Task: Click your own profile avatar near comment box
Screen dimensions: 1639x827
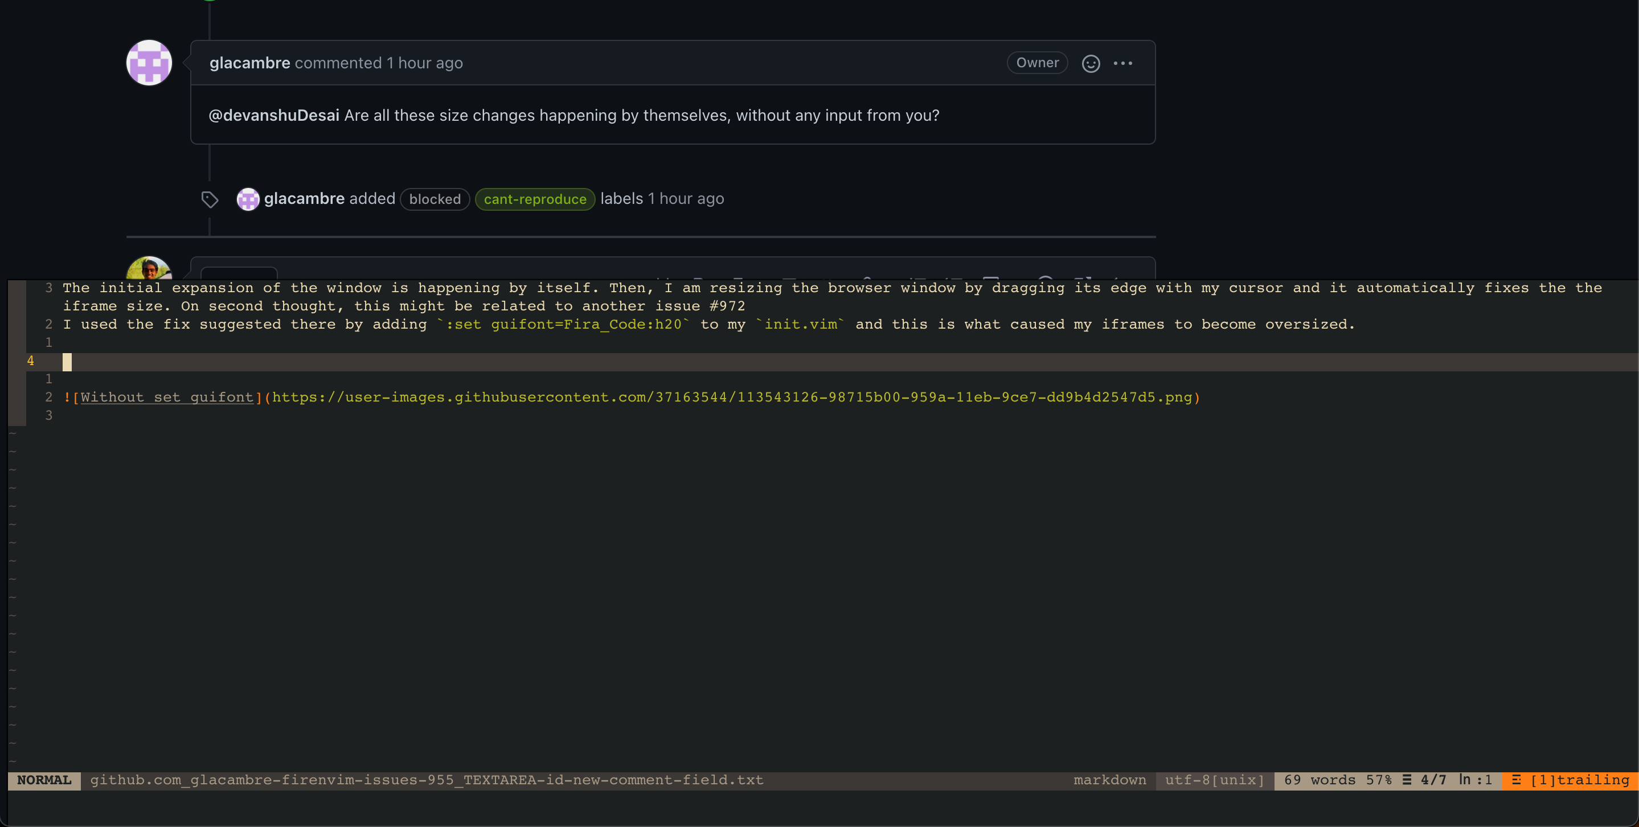Action: [149, 269]
